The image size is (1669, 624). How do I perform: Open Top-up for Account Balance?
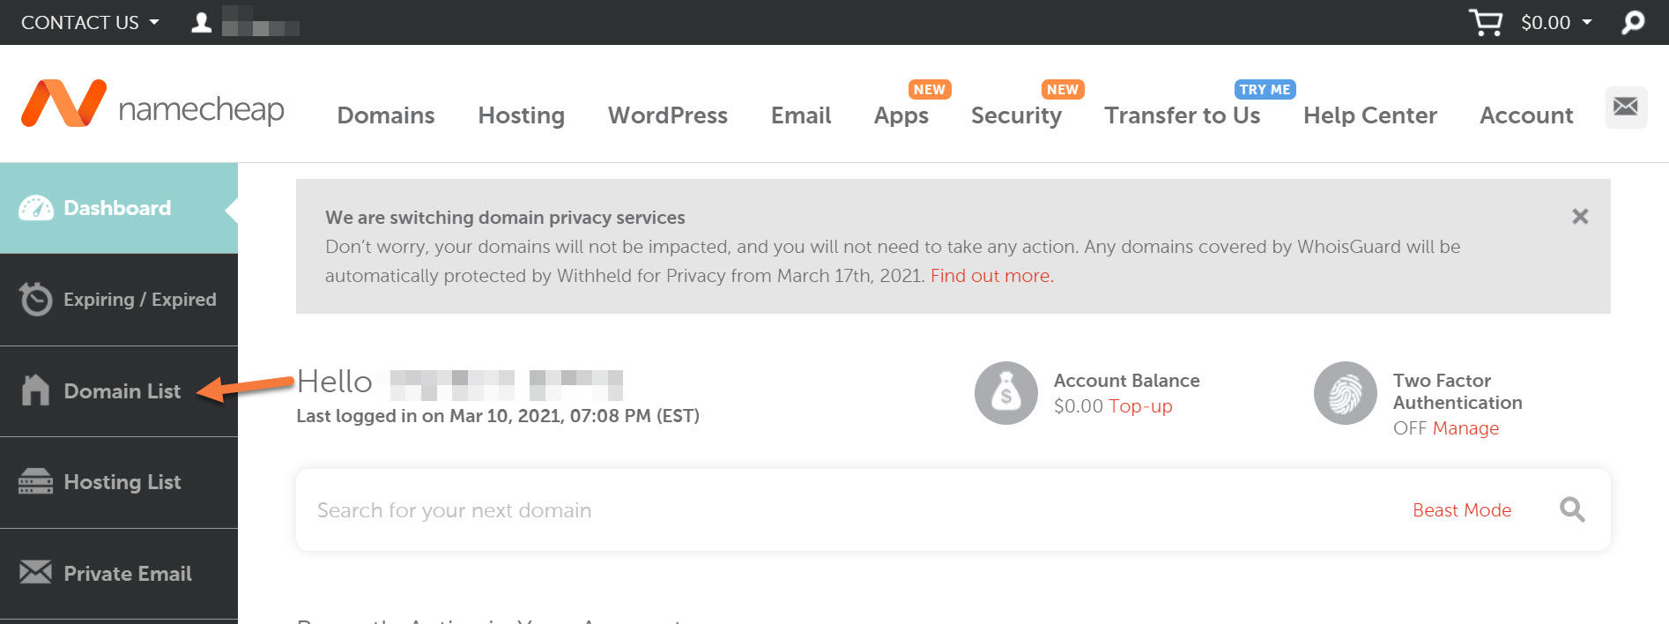click(1141, 406)
